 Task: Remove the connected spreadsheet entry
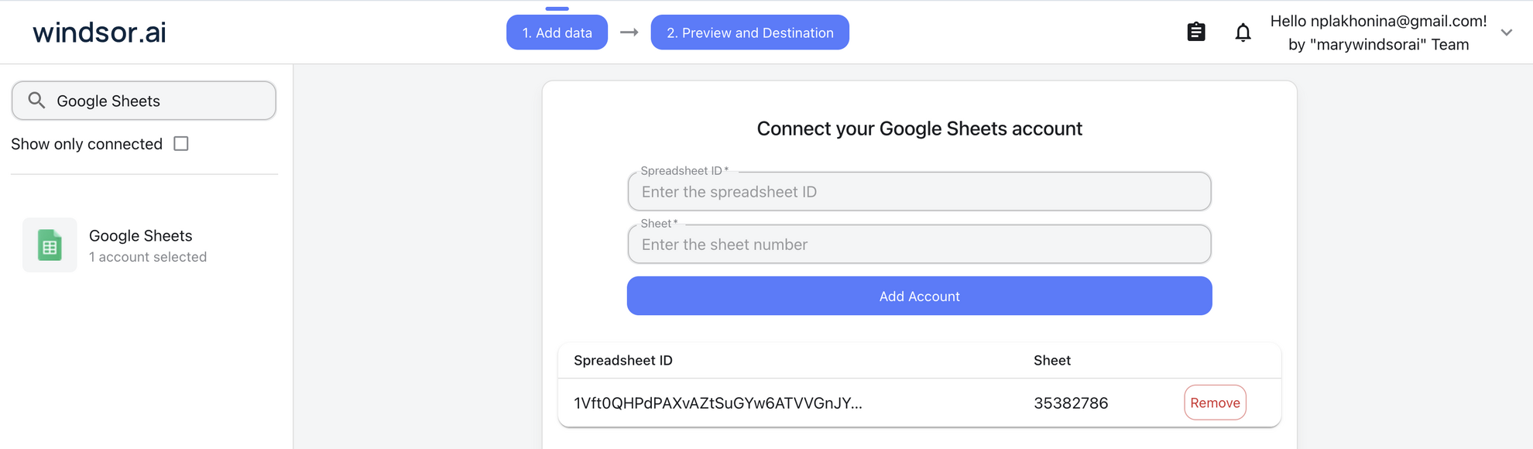1214,403
